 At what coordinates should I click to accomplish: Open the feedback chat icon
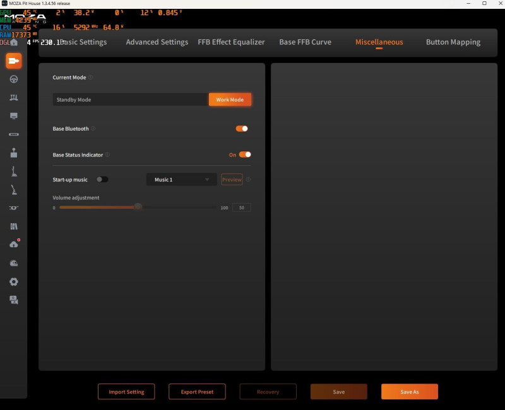pyautogui.click(x=14, y=300)
